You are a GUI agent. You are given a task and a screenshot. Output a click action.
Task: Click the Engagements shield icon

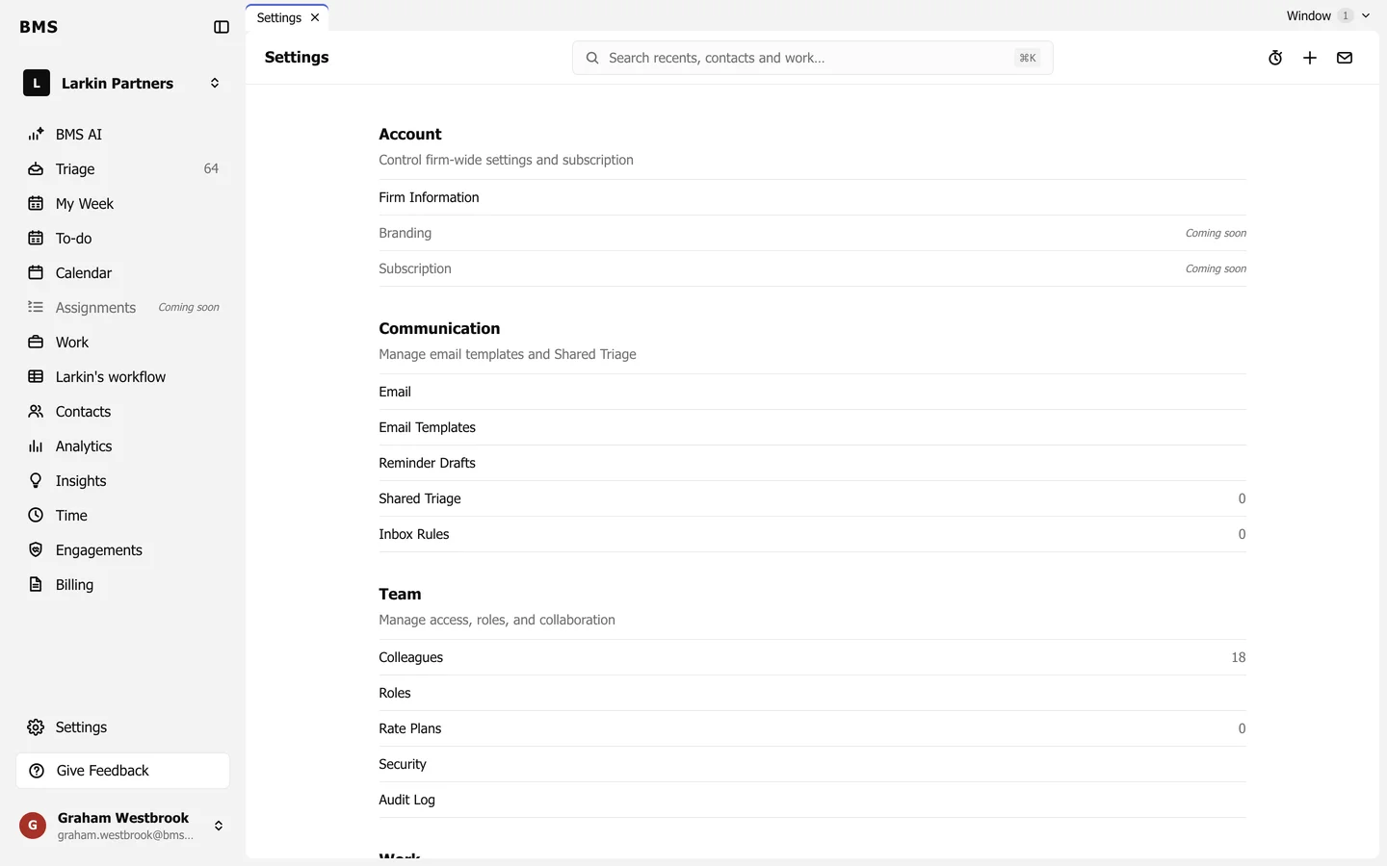(36, 549)
